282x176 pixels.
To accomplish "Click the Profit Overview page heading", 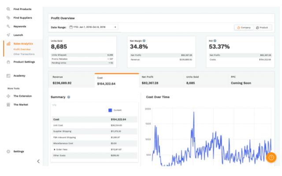I will (x=63, y=18).
